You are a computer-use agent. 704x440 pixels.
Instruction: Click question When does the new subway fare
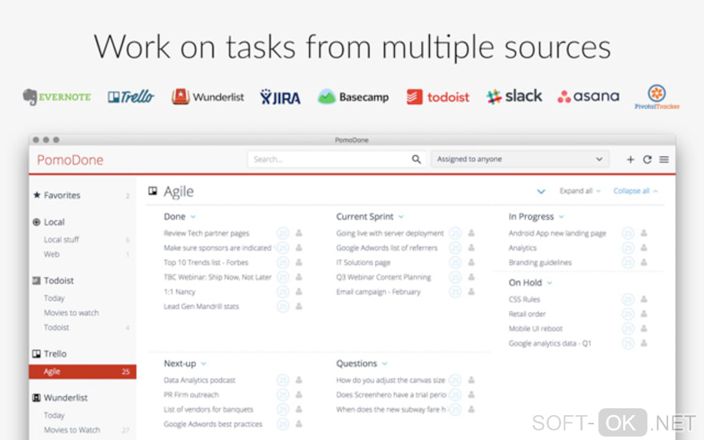pyautogui.click(x=391, y=410)
